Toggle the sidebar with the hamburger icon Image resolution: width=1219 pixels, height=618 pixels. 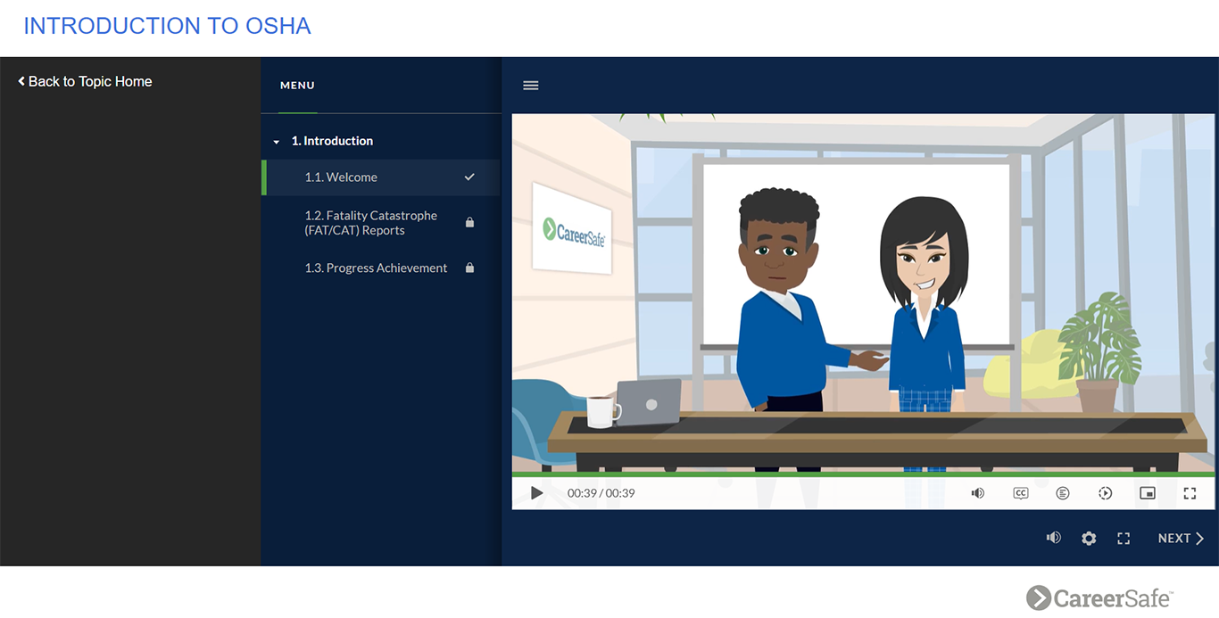[531, 86]
